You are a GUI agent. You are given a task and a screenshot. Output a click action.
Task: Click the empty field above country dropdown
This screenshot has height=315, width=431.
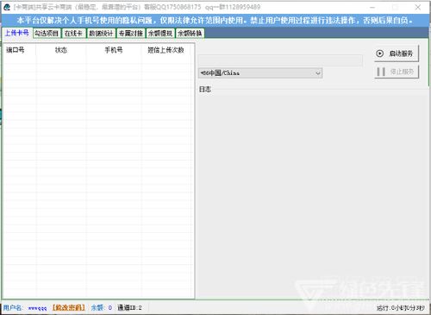coord(280,60)
